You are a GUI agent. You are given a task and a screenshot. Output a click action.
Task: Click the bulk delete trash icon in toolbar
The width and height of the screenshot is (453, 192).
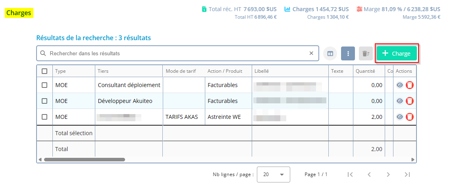pyautogui.click(x=366, y=53)
